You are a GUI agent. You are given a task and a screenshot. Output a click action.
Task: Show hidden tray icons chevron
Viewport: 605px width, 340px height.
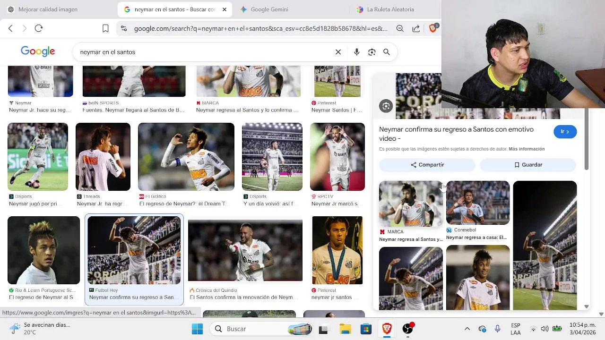[467, 329]
